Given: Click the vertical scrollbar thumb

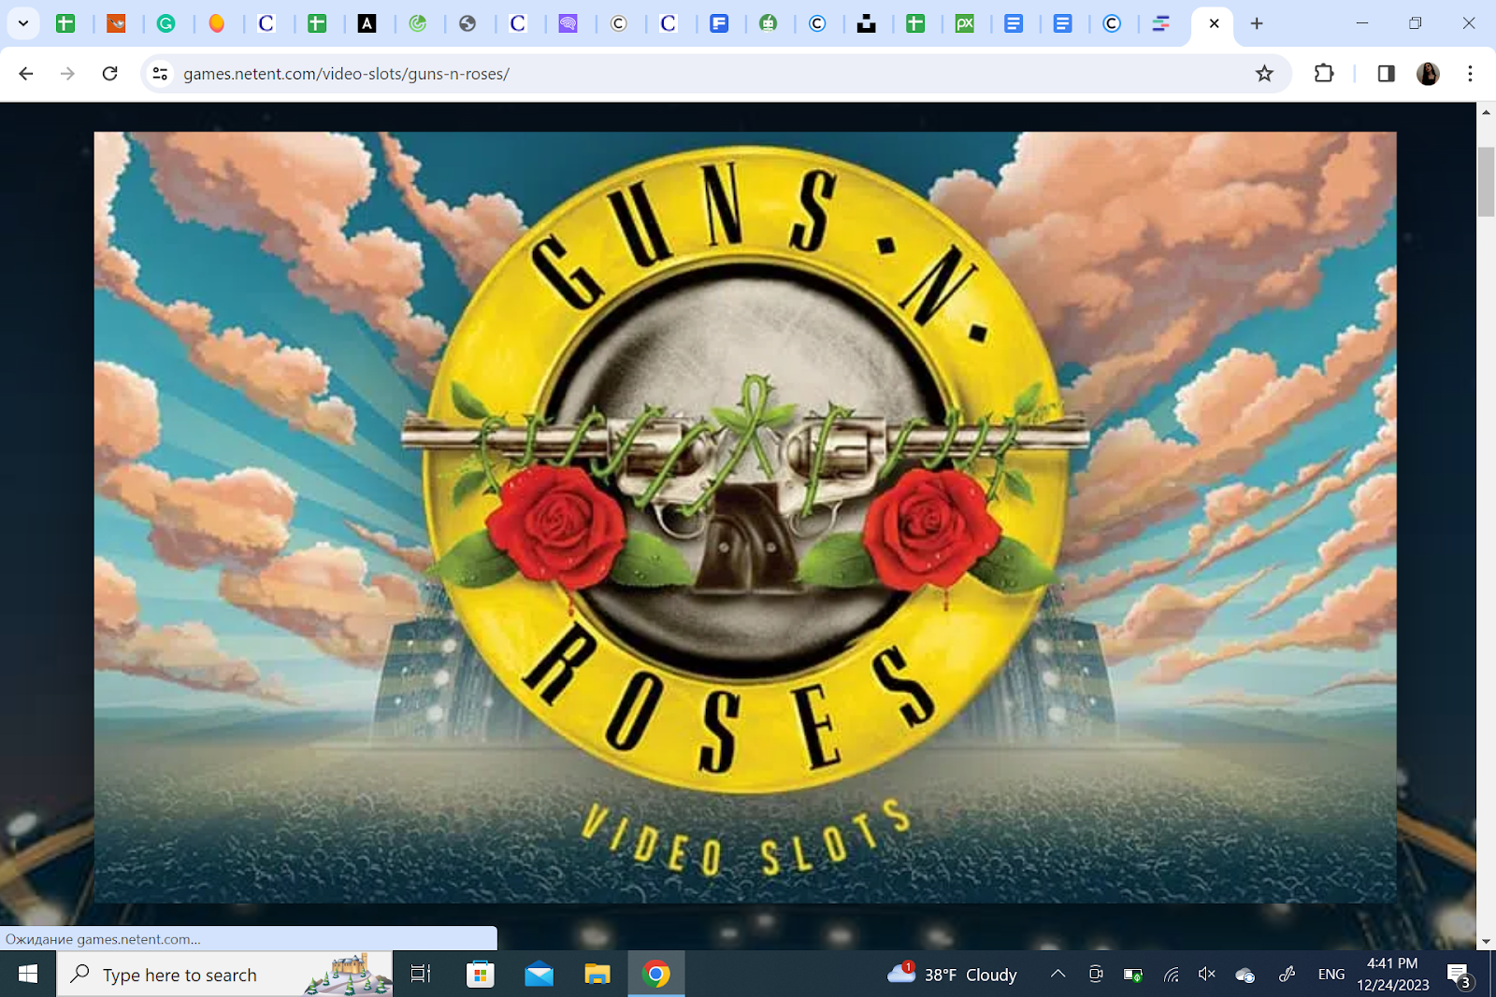Looking at the screenshot, I should pos(1486,181).
